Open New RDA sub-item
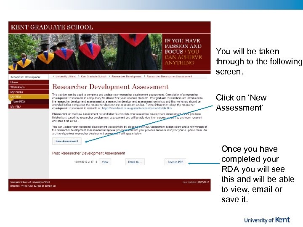 pos(29,102)
